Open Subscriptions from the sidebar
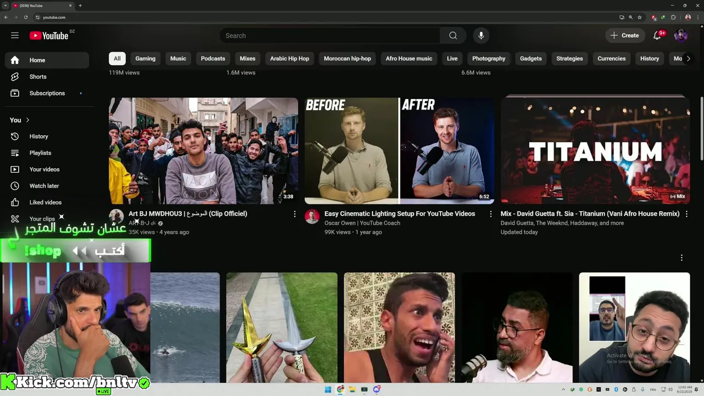704x396 pixels. click(x=47, y=93)
